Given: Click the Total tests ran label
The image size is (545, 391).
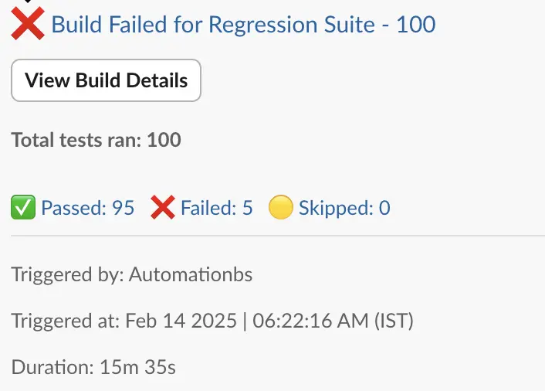Looking at the screenshot, I should 77,140.
